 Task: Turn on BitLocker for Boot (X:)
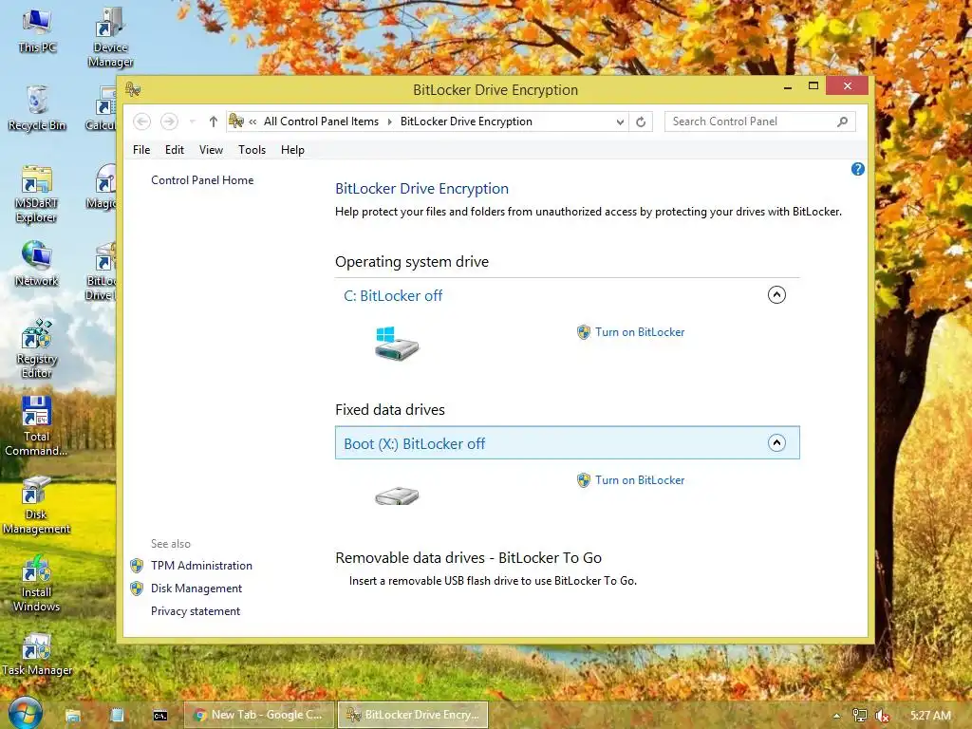point(640,480)
